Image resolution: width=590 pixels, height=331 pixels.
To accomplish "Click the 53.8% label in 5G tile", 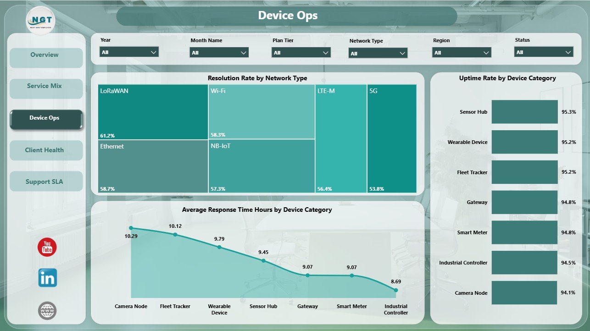I will point(377,189).
